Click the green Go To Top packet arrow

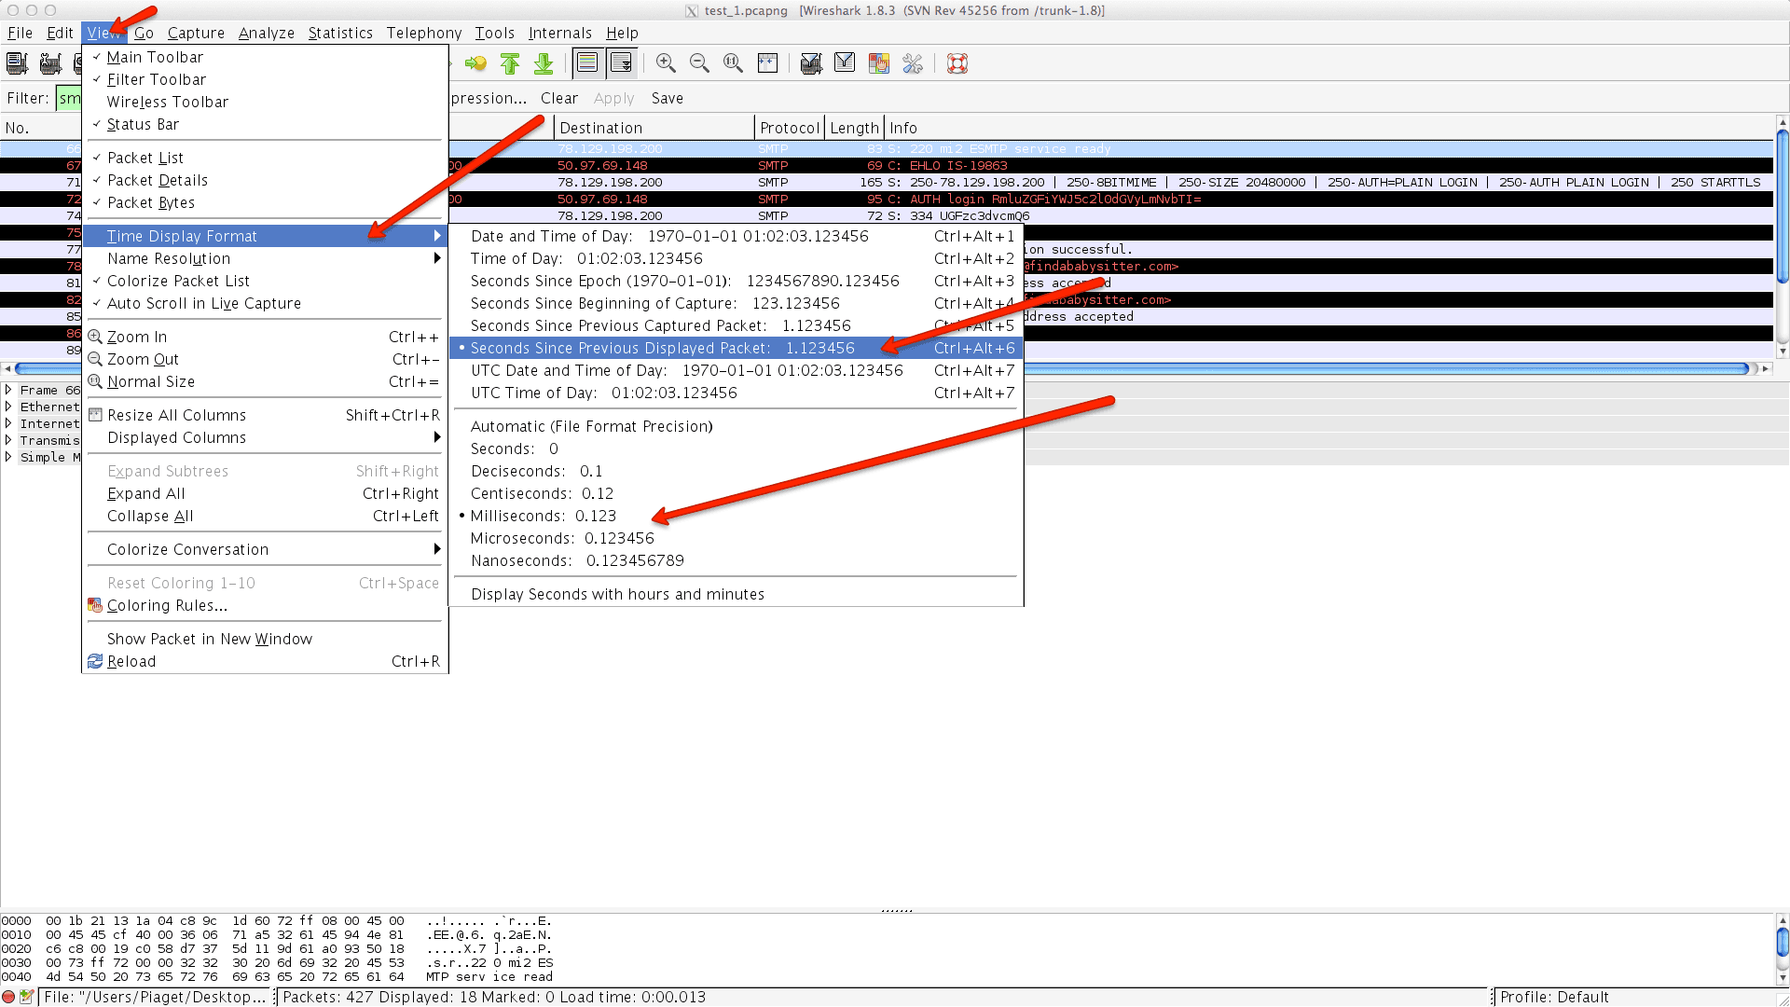pyautogui.click(x=510, y=63)
